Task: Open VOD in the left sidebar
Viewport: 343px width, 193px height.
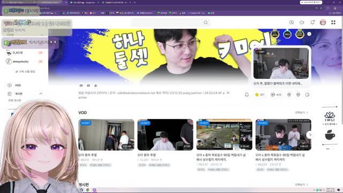Action: tap(18, 85)
